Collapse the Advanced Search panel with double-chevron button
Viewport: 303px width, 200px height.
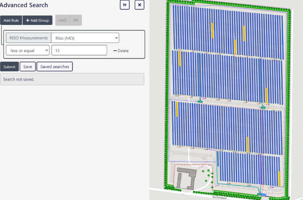[125, 5]
